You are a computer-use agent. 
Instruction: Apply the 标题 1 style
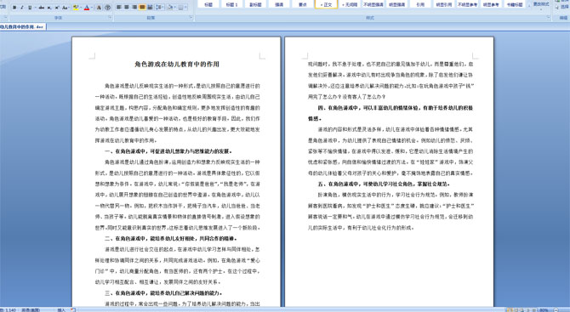232,4
